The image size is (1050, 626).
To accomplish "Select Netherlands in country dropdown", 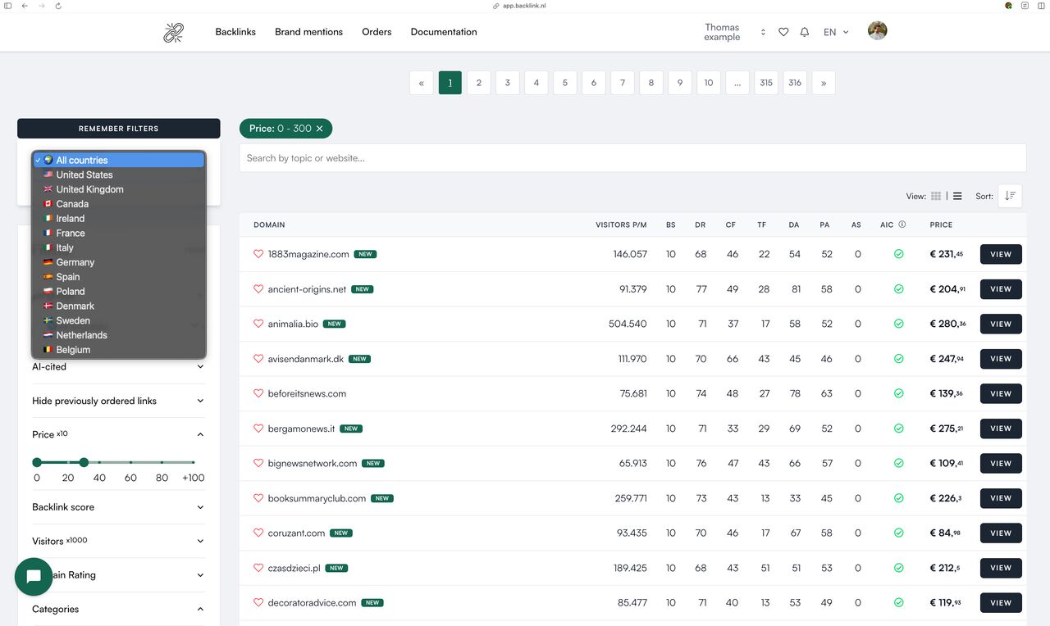I will [x=119, y=335].
